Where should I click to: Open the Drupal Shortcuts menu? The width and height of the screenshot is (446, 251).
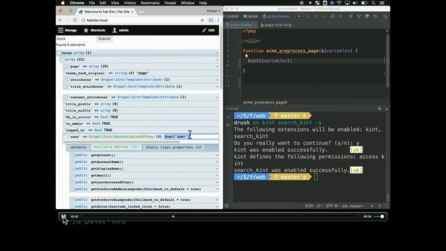click(x=95, y=30)
